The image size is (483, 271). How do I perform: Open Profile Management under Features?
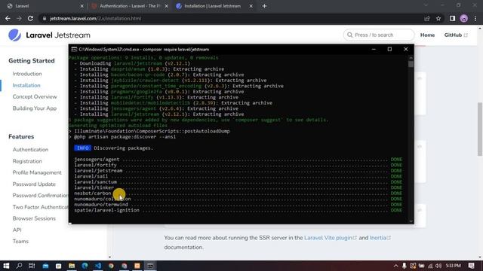pos(37,172)
